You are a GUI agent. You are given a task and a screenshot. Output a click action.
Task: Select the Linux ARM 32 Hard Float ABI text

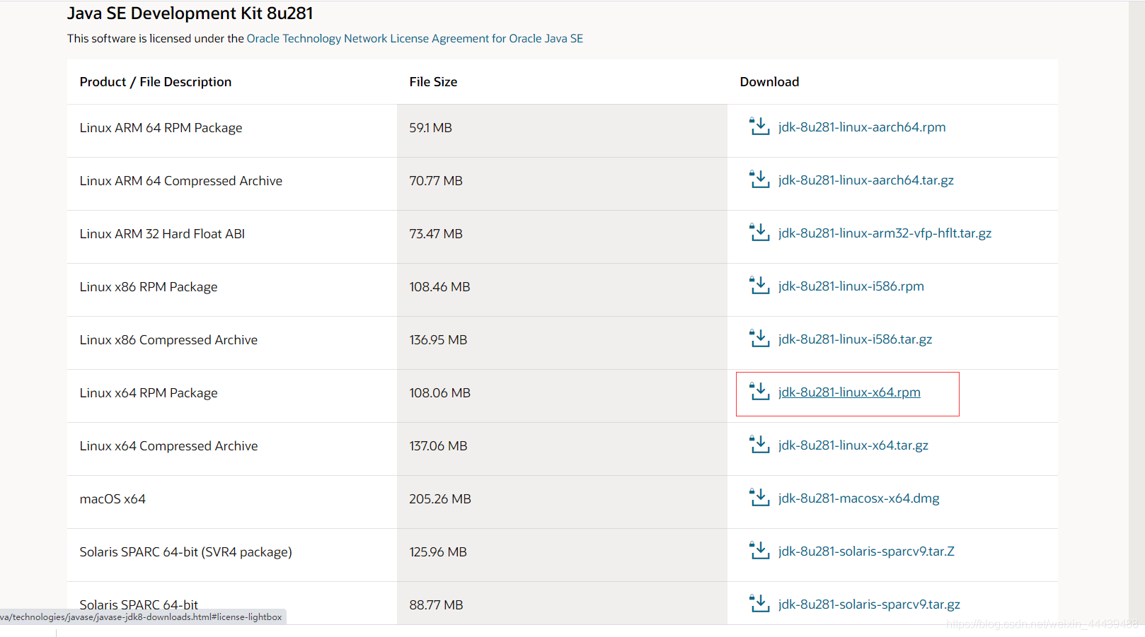click(x=162, y=234)
